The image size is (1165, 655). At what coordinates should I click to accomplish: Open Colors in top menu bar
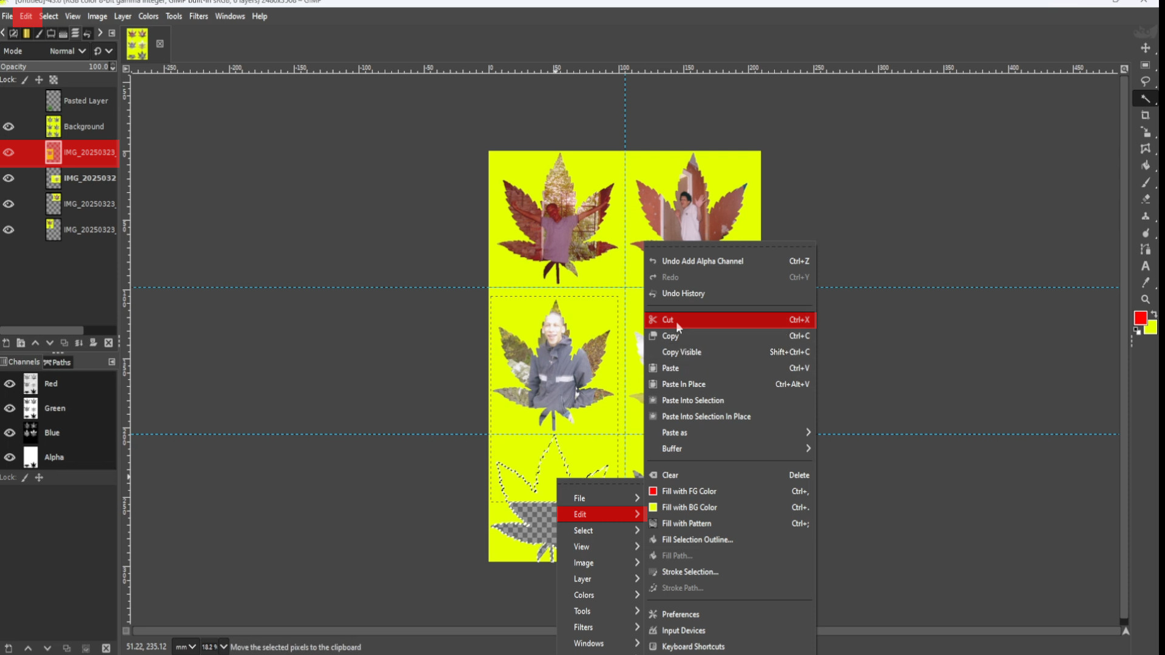coord(148,16)
